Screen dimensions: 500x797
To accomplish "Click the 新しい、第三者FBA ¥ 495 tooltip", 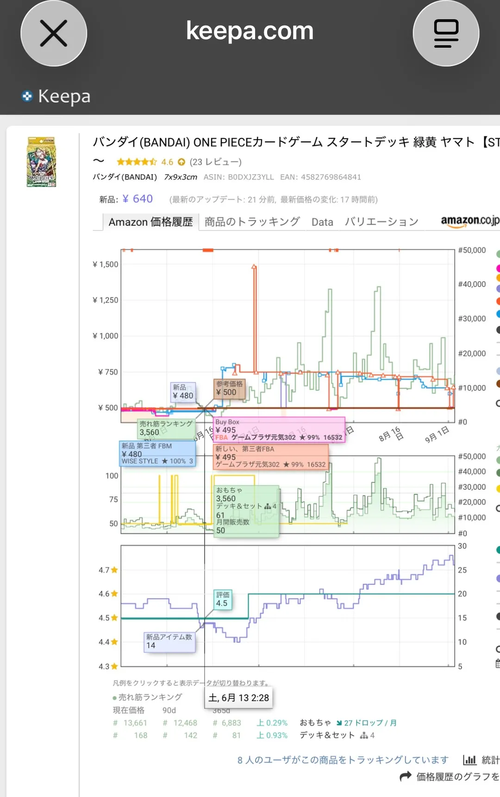I will click(271, 457).
